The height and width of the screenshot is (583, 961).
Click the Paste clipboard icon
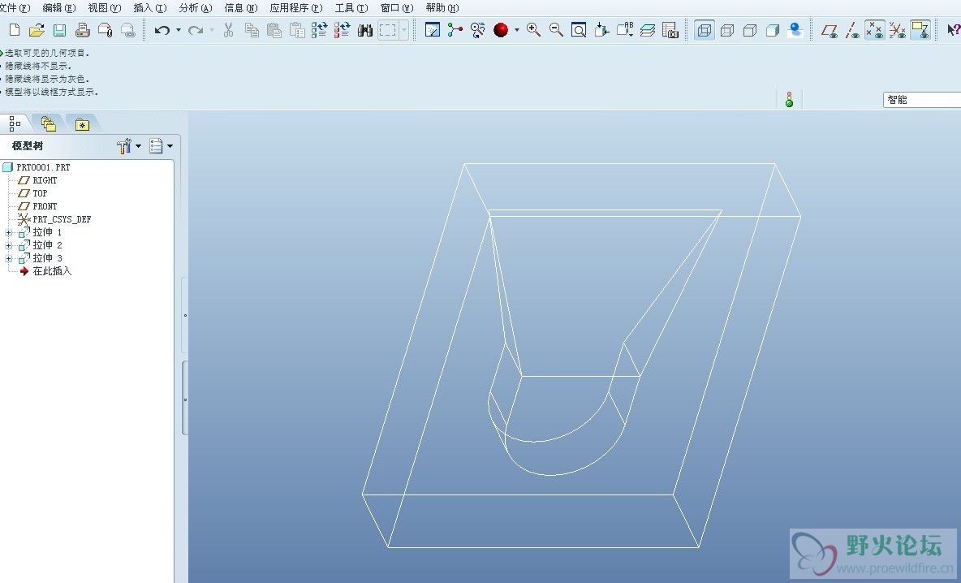(274, 29)
